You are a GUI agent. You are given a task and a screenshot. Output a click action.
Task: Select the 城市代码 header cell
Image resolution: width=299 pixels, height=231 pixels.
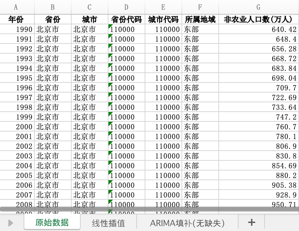[163, 19]
